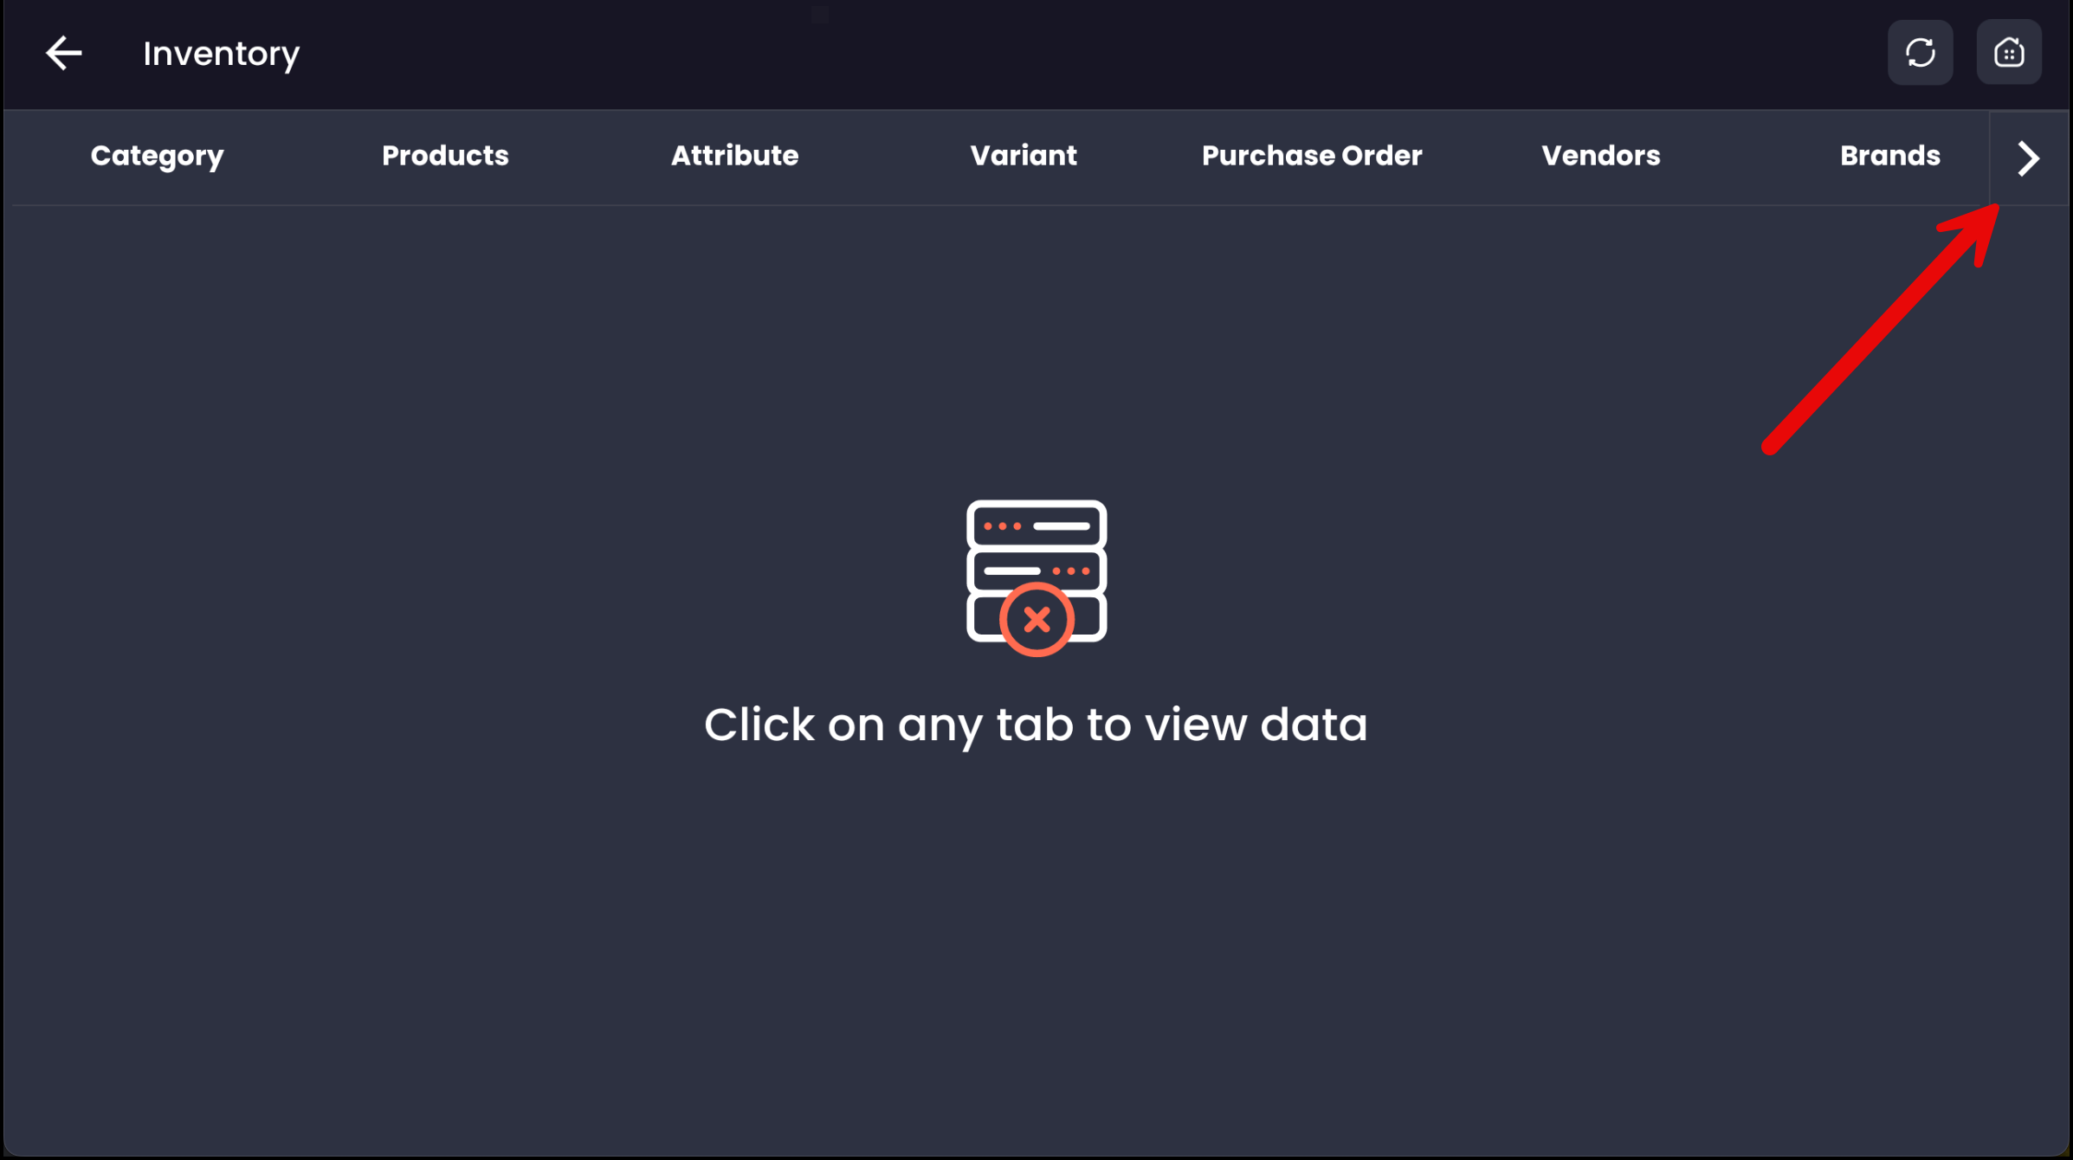The height and width of the screenshot is (1160, 2073).
Task: Click the back arrow icon
Action: point(63,53)
